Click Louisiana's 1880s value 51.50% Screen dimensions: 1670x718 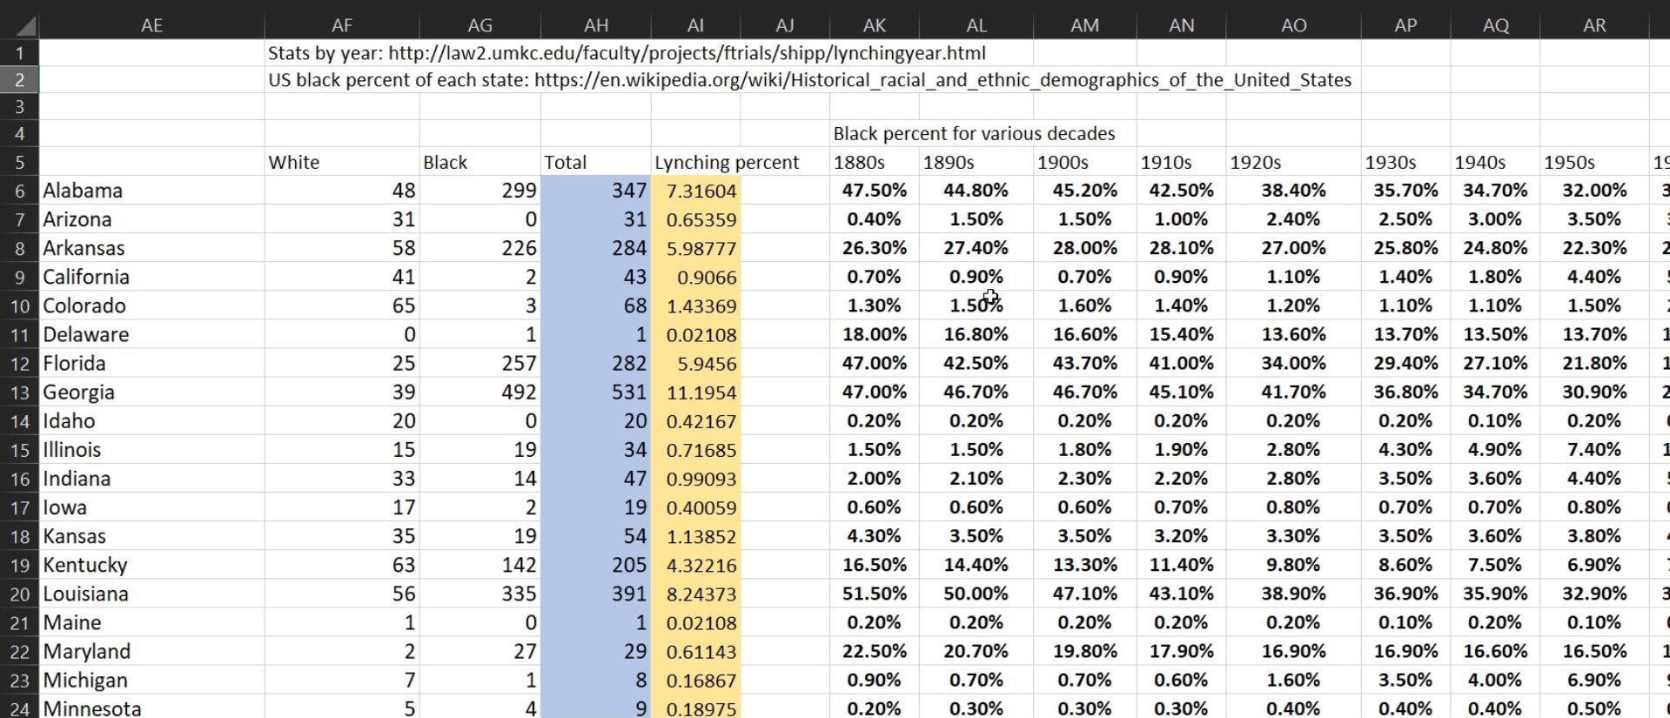pos(875,594)
